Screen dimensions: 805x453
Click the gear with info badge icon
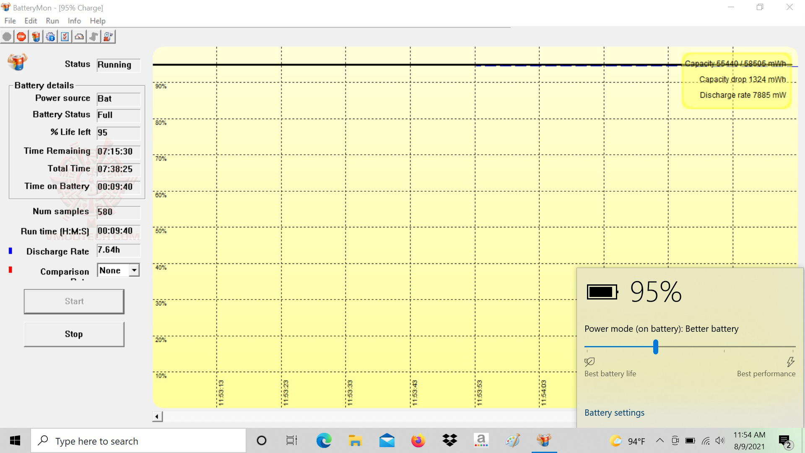click(50, 37)
